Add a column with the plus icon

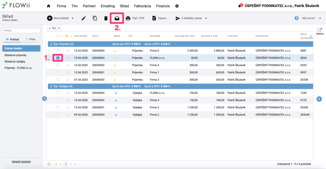(311, 36)
